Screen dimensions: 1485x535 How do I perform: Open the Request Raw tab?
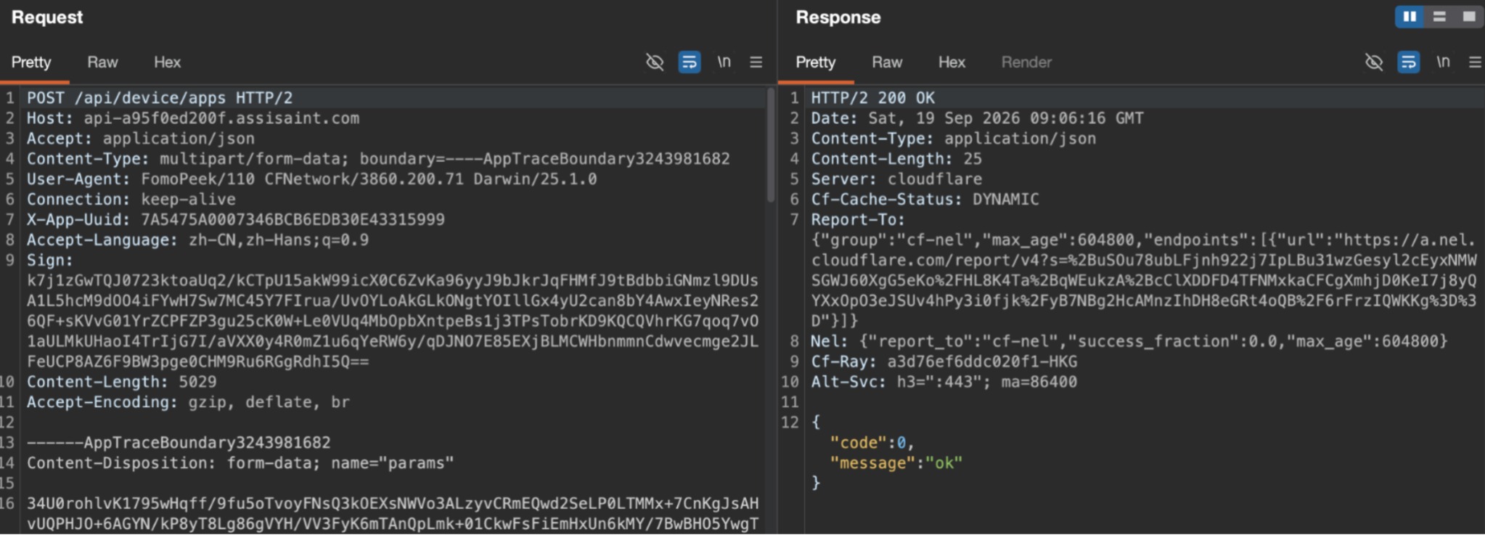pos(102,62)
